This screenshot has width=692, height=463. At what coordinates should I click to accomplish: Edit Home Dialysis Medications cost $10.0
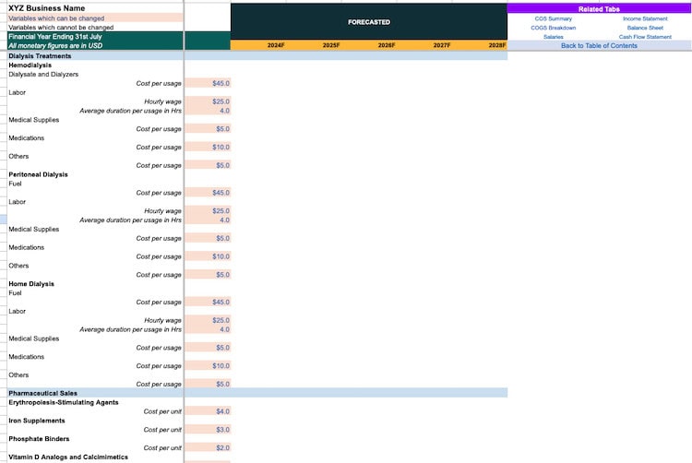coord(208,365)
